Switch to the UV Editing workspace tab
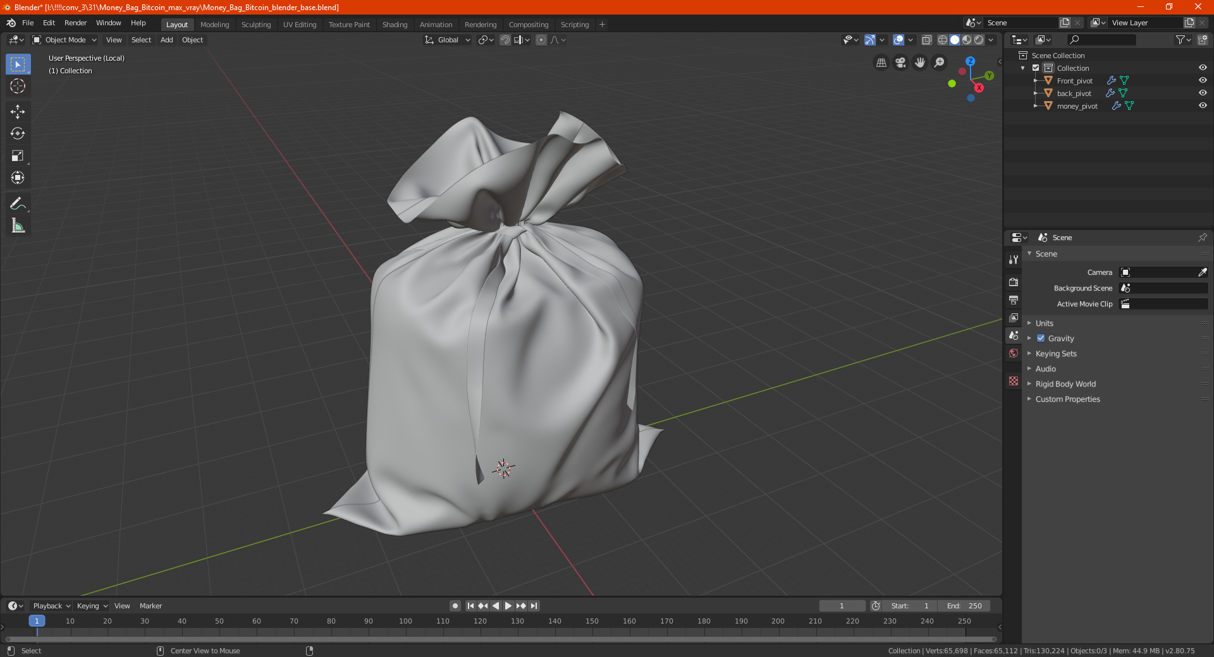1214x657 pixels. 300,25
